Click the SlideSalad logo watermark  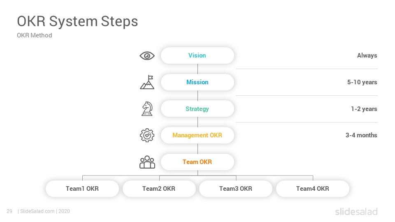[356, 211]
